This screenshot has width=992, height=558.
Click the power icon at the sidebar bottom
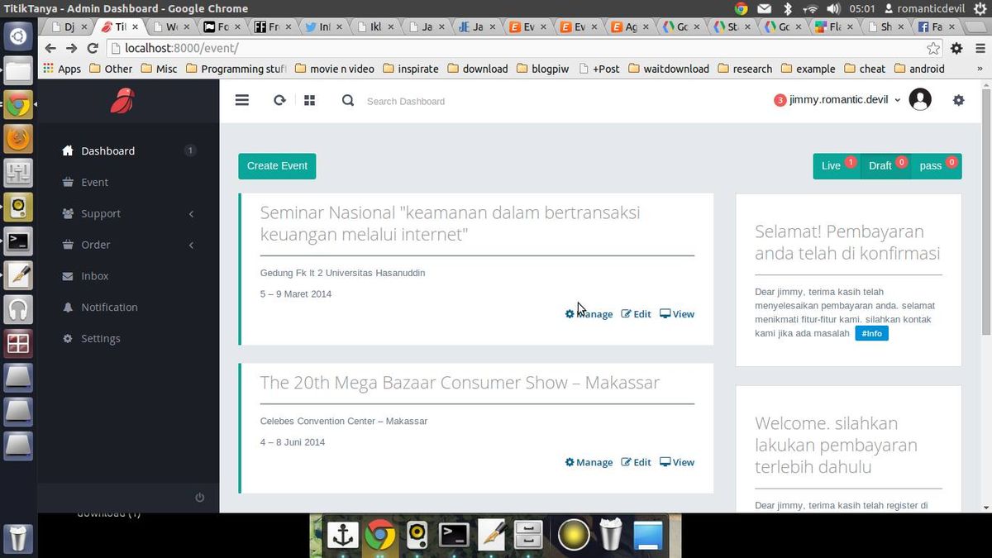[199, 497]
